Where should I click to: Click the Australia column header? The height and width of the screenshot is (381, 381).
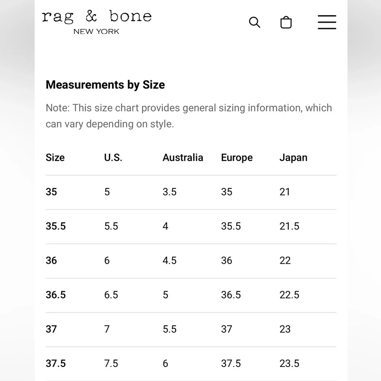coord(183,158)
